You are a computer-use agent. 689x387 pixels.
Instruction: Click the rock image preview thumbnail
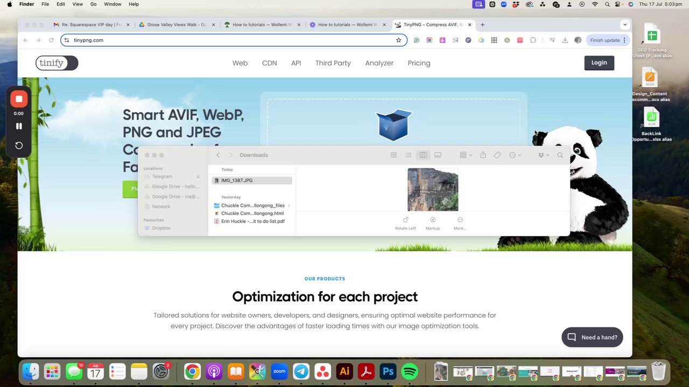pyautogui.click(x=433, y=190)
